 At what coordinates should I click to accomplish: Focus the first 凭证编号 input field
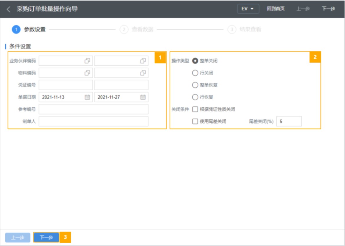(66, 85)
